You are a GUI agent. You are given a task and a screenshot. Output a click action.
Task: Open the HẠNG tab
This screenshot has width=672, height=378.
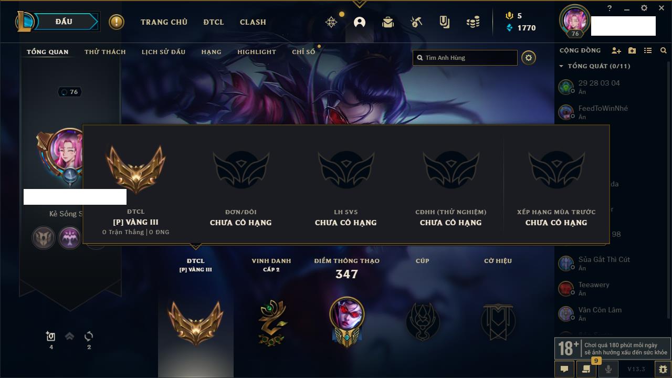(211, 52)
